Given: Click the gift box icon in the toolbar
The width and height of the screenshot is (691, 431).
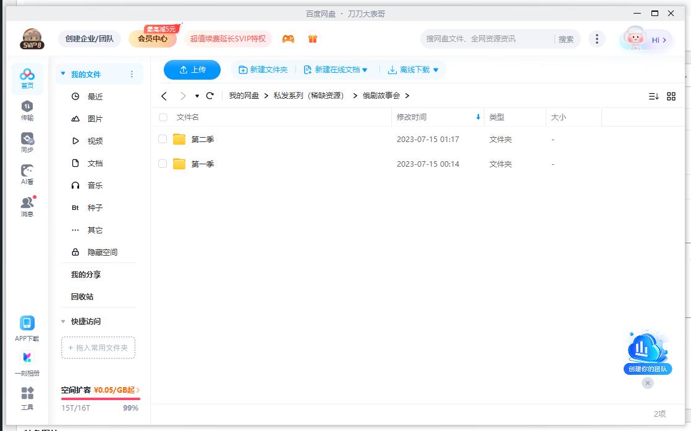Looking at the screenshot, I should coord(313,38).
